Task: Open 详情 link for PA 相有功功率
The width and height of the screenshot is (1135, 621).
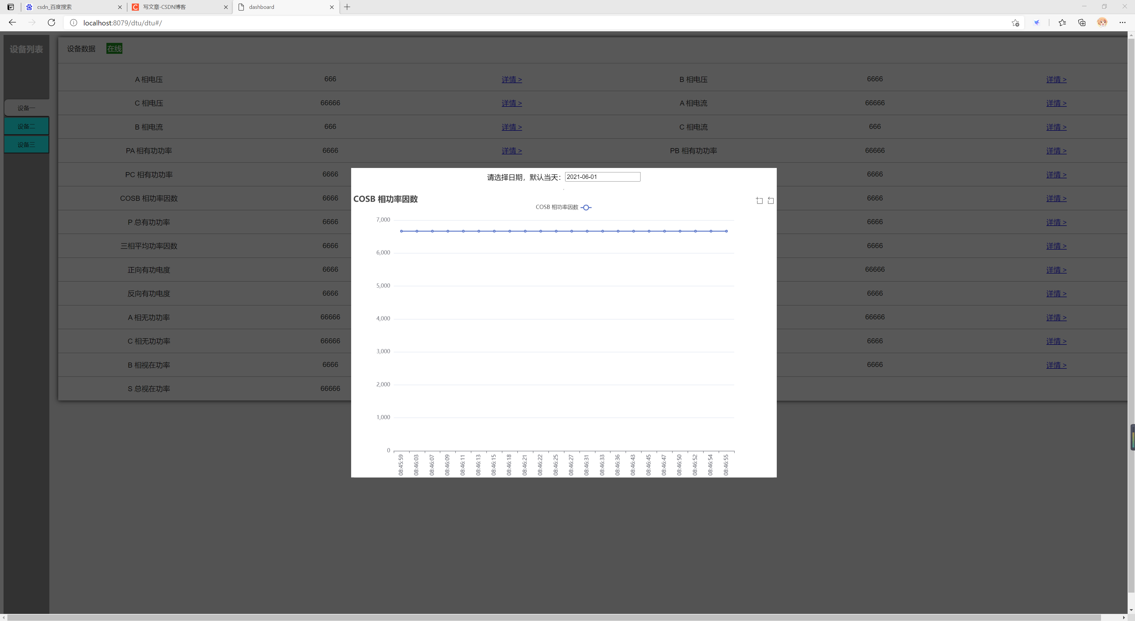Action: click(x=512, y=151)
